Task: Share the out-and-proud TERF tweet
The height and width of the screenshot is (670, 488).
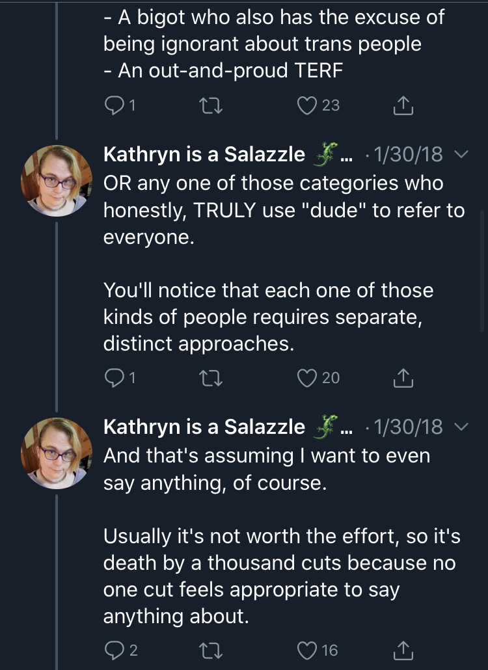Action: [403, 105]
